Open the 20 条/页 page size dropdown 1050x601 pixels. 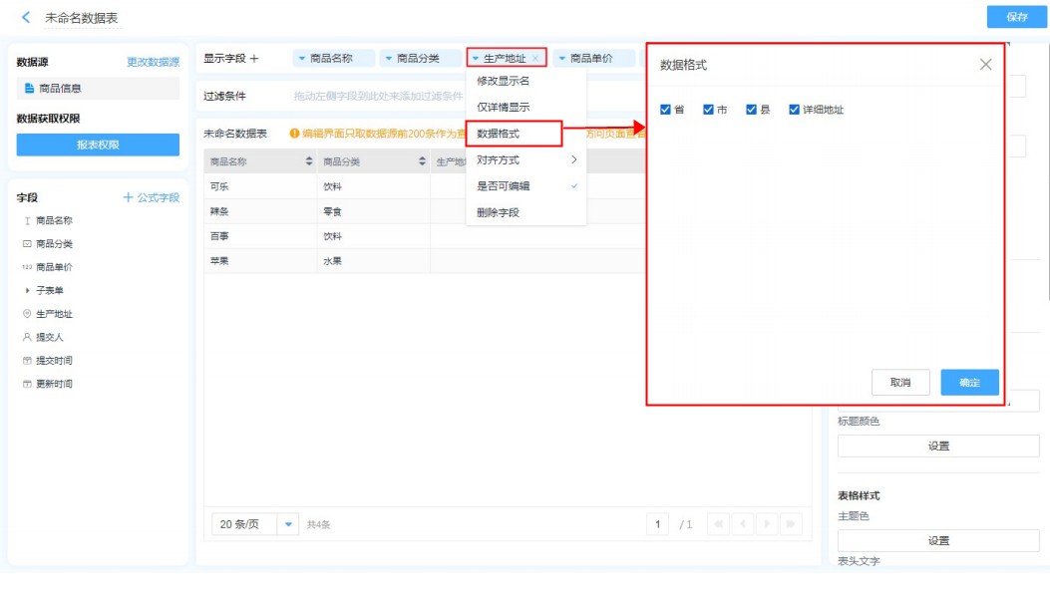[x=288, y=524]
